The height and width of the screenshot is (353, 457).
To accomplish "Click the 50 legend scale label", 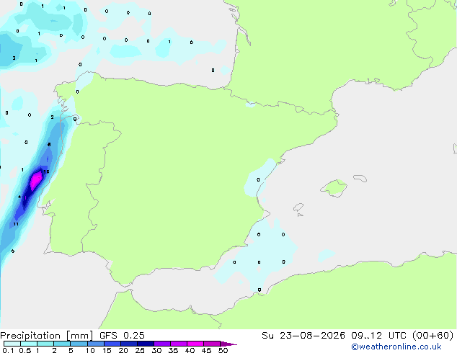I will point(223,350).
